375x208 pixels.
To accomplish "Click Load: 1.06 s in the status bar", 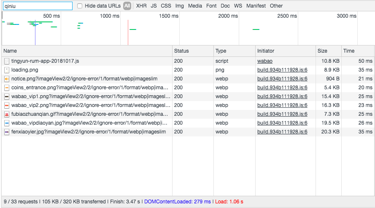I will pos(229,202).
